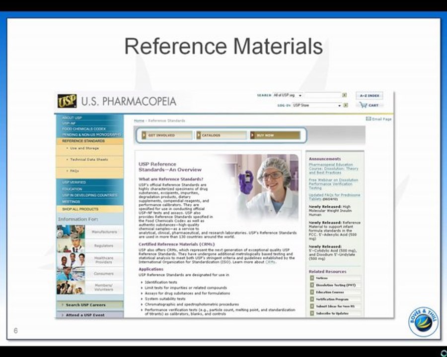Image resolution: width=447 pixels, height=357 pixels.
Task: Click the log-in go arrow button
Action: point(346,105)
